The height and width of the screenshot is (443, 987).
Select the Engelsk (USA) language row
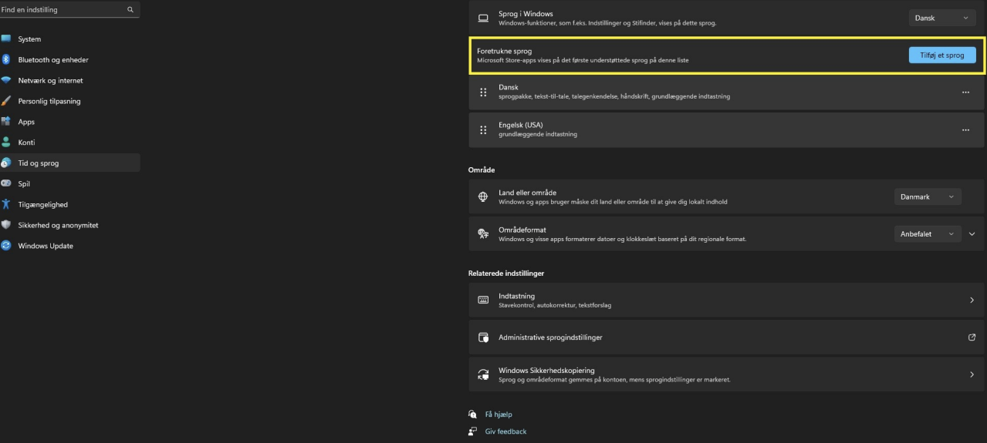727,130
